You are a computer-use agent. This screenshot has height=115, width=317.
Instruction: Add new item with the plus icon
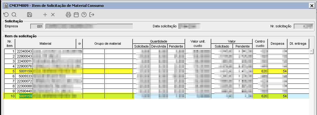click(x=45, y=15)
